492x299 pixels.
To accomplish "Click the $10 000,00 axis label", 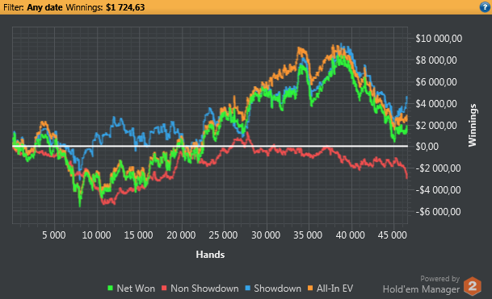I will [x=439, y=39].
